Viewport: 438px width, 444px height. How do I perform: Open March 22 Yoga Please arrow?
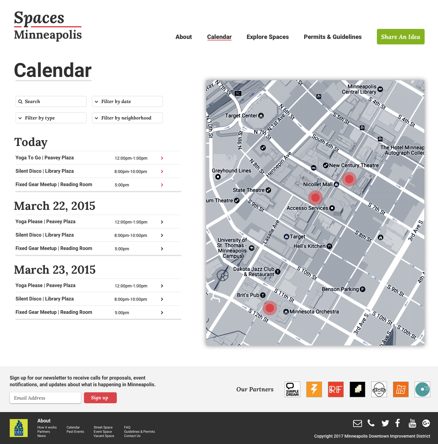pyautogui.click(x=162, y=222)
